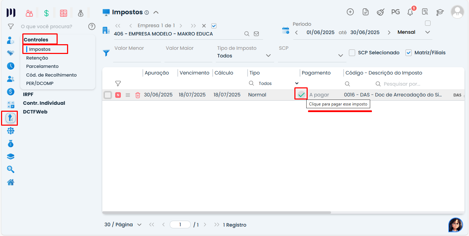Open the Tipo column Todos filter dropdown
Viewport: 469px width, 236px height.
(x=278, y=84)
